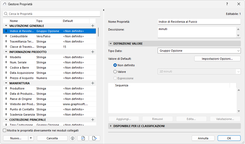Select the Classe di Trasmis... row
Image resolution: width=245 pixels, height=144 pixels.
click(49, 47)
